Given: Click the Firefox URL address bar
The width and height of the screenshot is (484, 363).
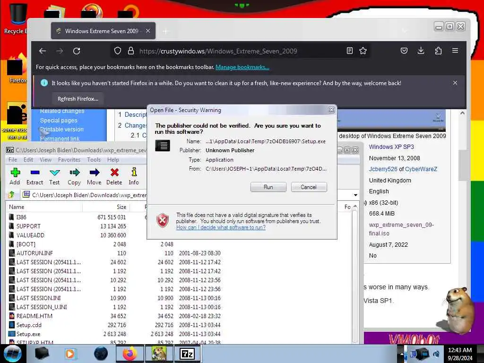Looking at the screenshot, I should (x=241, y=51).
